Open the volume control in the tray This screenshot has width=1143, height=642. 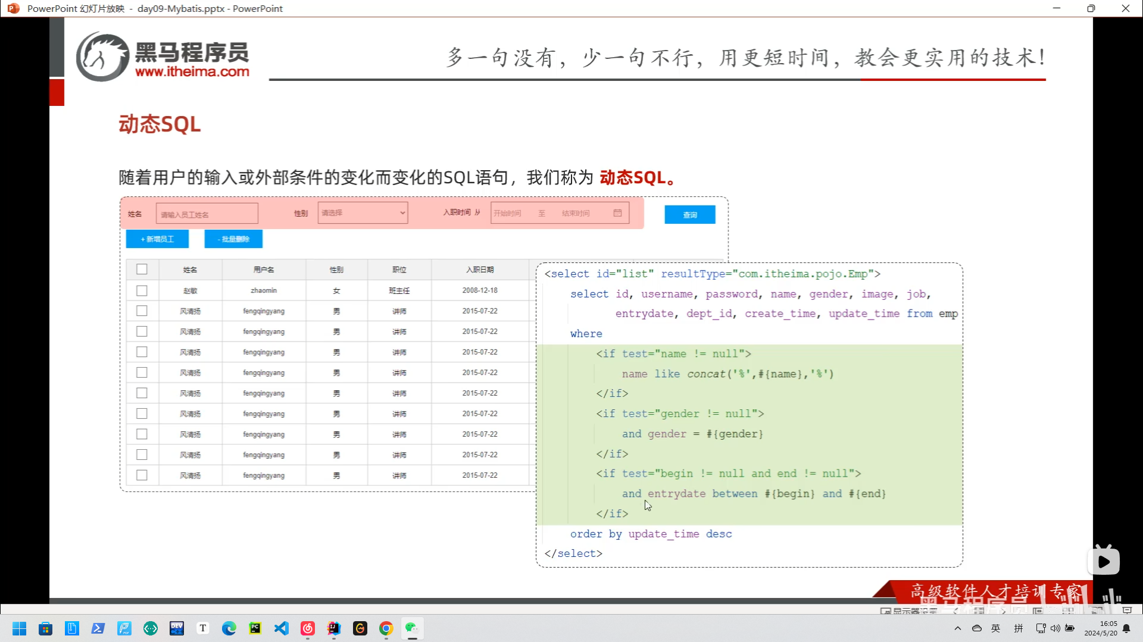1055,628
